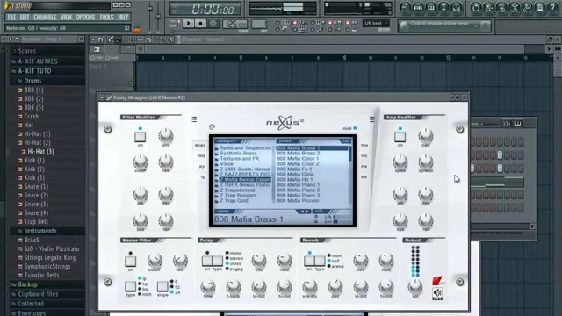This screenshot has width=562, height=316.
Task: Click the online news bar
Action: pos(444,25)
